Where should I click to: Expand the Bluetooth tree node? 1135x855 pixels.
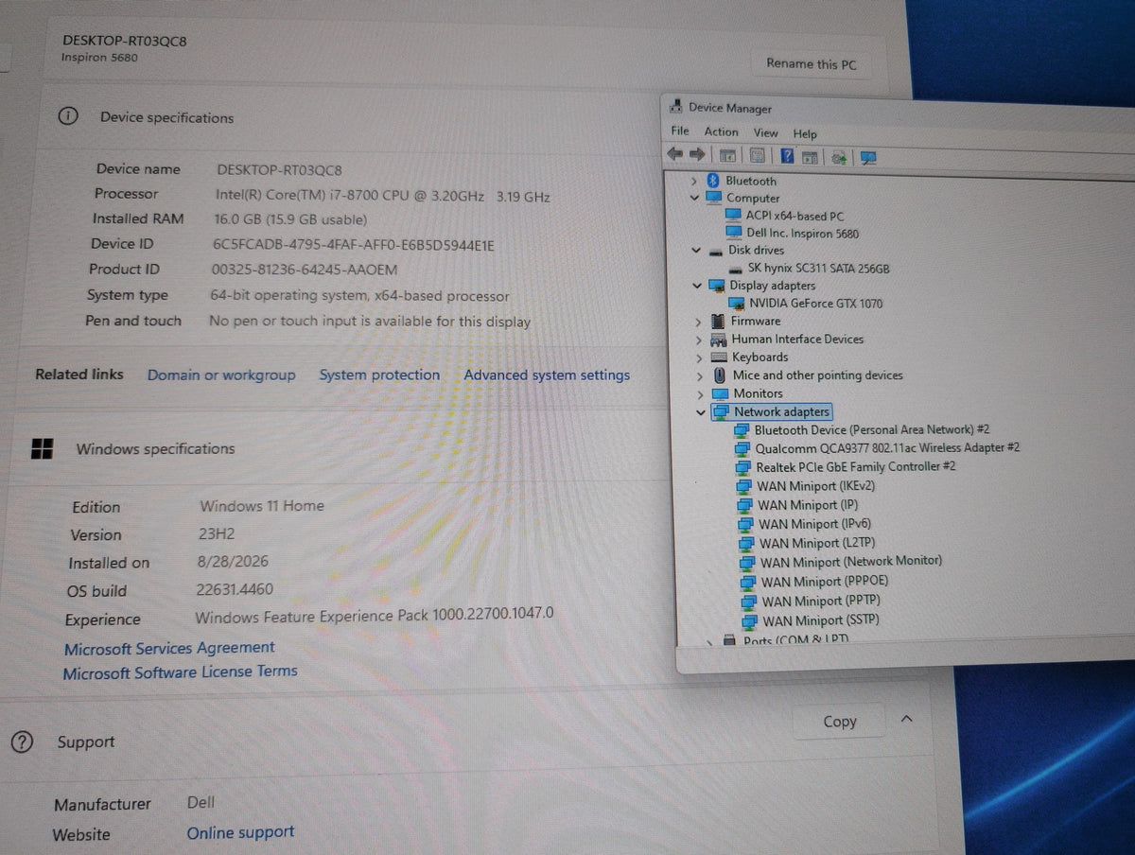click(x=694, y=180)
